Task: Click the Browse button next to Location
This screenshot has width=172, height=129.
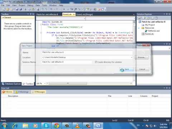Action: 142,57
